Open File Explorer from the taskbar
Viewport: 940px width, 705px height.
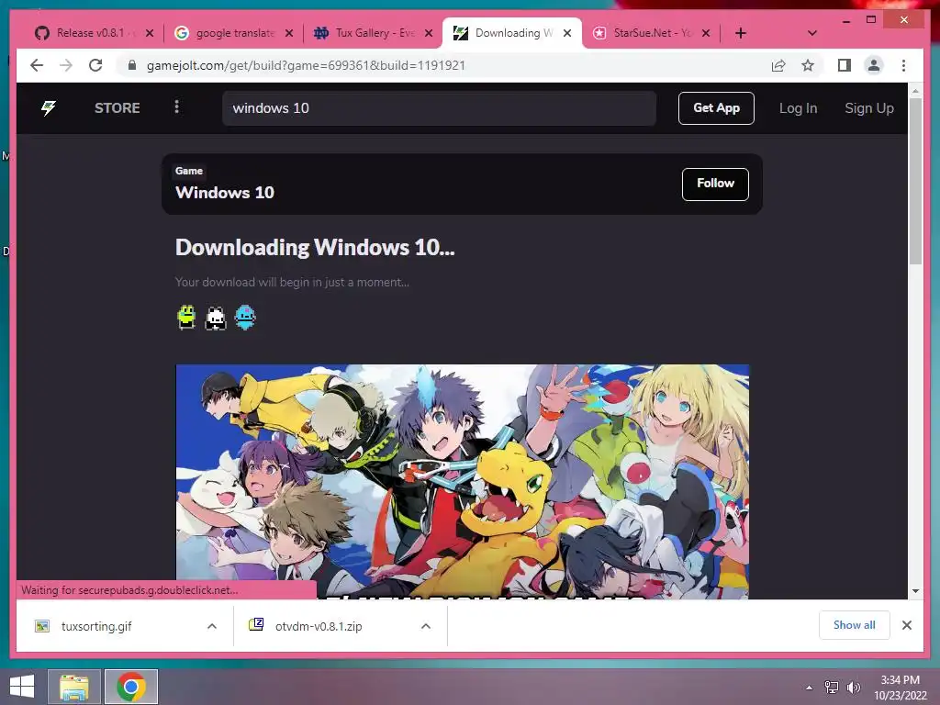73,687
